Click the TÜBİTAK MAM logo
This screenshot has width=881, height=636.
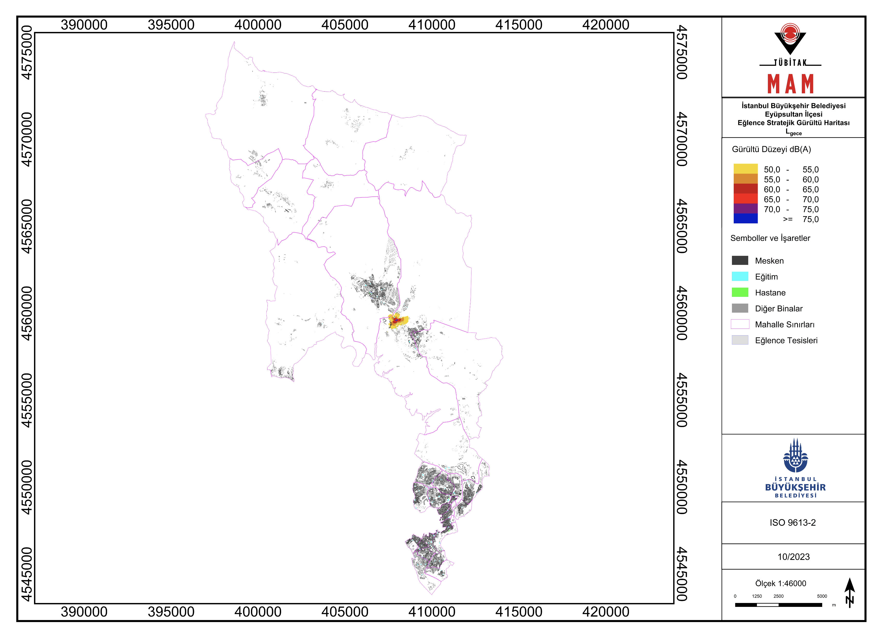[x=790, y=59]
